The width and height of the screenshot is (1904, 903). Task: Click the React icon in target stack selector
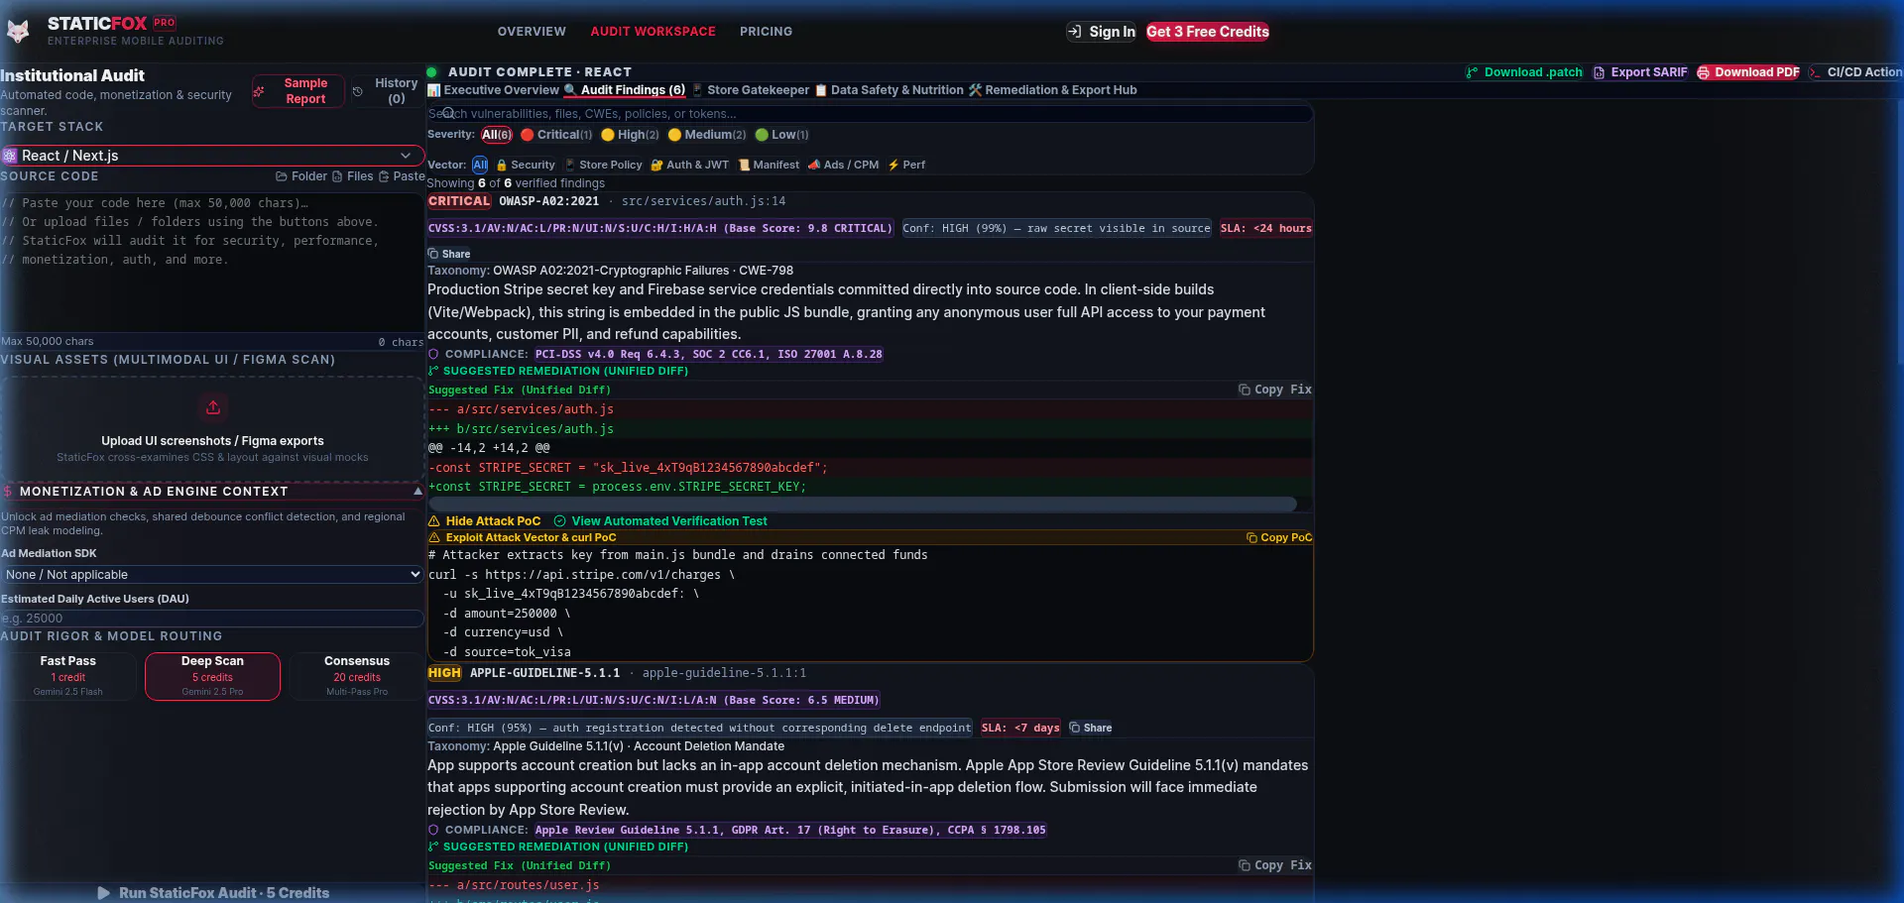tap(10, 156)
